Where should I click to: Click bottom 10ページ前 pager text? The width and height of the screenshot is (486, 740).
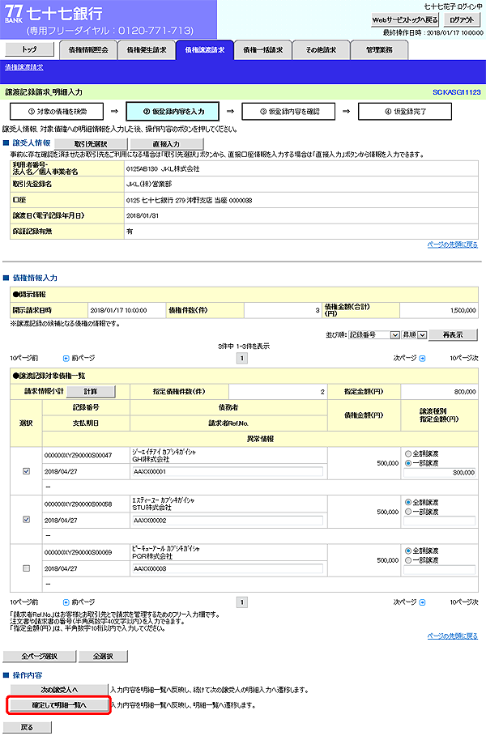pos(24,602)
